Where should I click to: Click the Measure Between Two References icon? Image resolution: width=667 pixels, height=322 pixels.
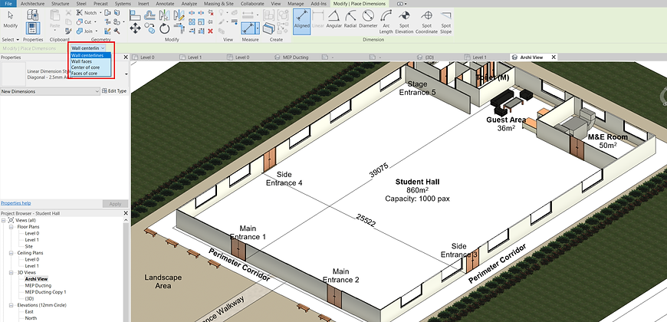pos(248,28)
